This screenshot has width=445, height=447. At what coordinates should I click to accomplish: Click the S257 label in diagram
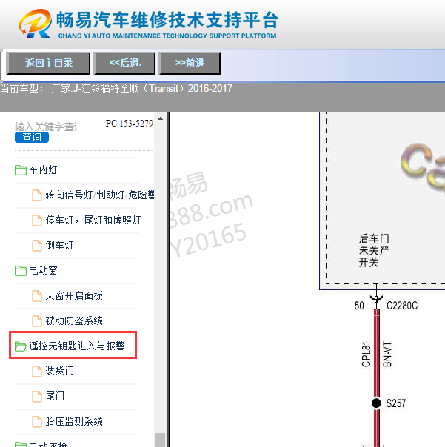coord(396,403)
